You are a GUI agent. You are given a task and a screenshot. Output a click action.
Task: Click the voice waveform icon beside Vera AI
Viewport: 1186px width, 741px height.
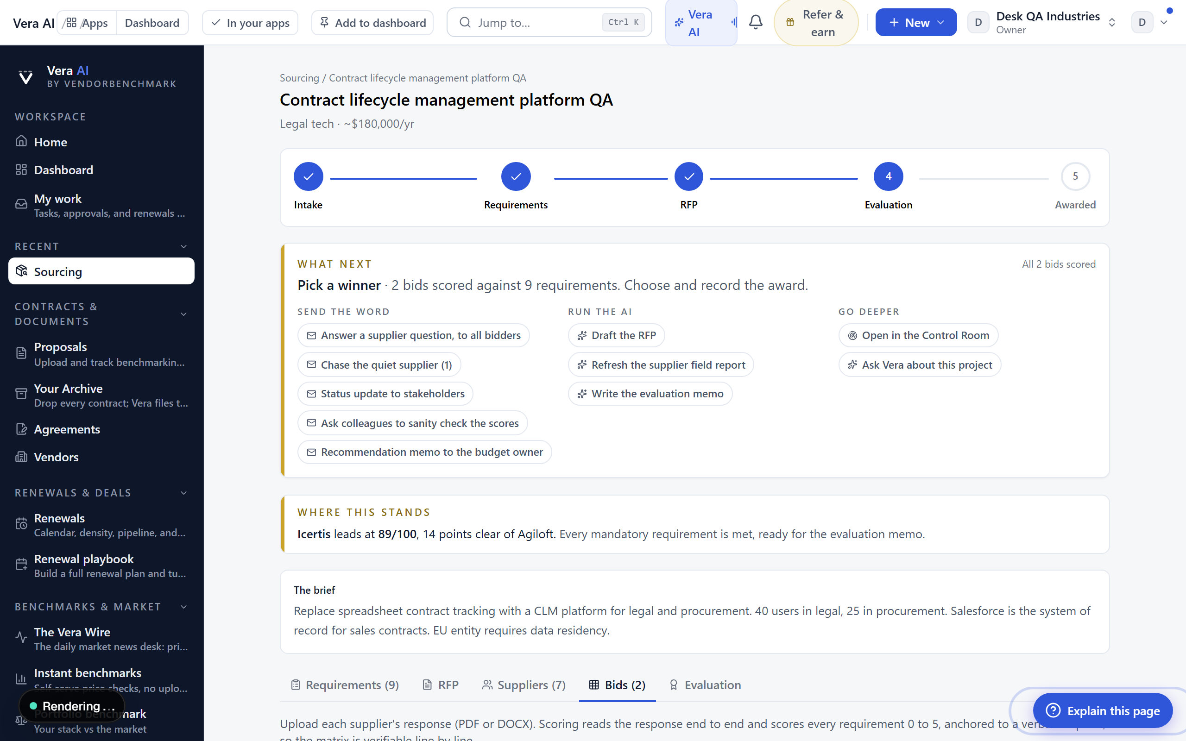click(733, 22)
